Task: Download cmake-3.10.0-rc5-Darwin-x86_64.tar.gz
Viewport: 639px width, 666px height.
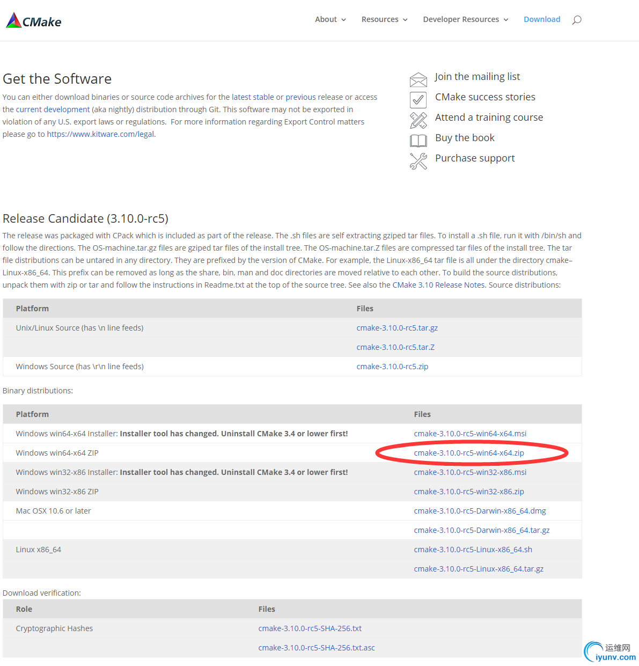Action: [x=482, y=530]
